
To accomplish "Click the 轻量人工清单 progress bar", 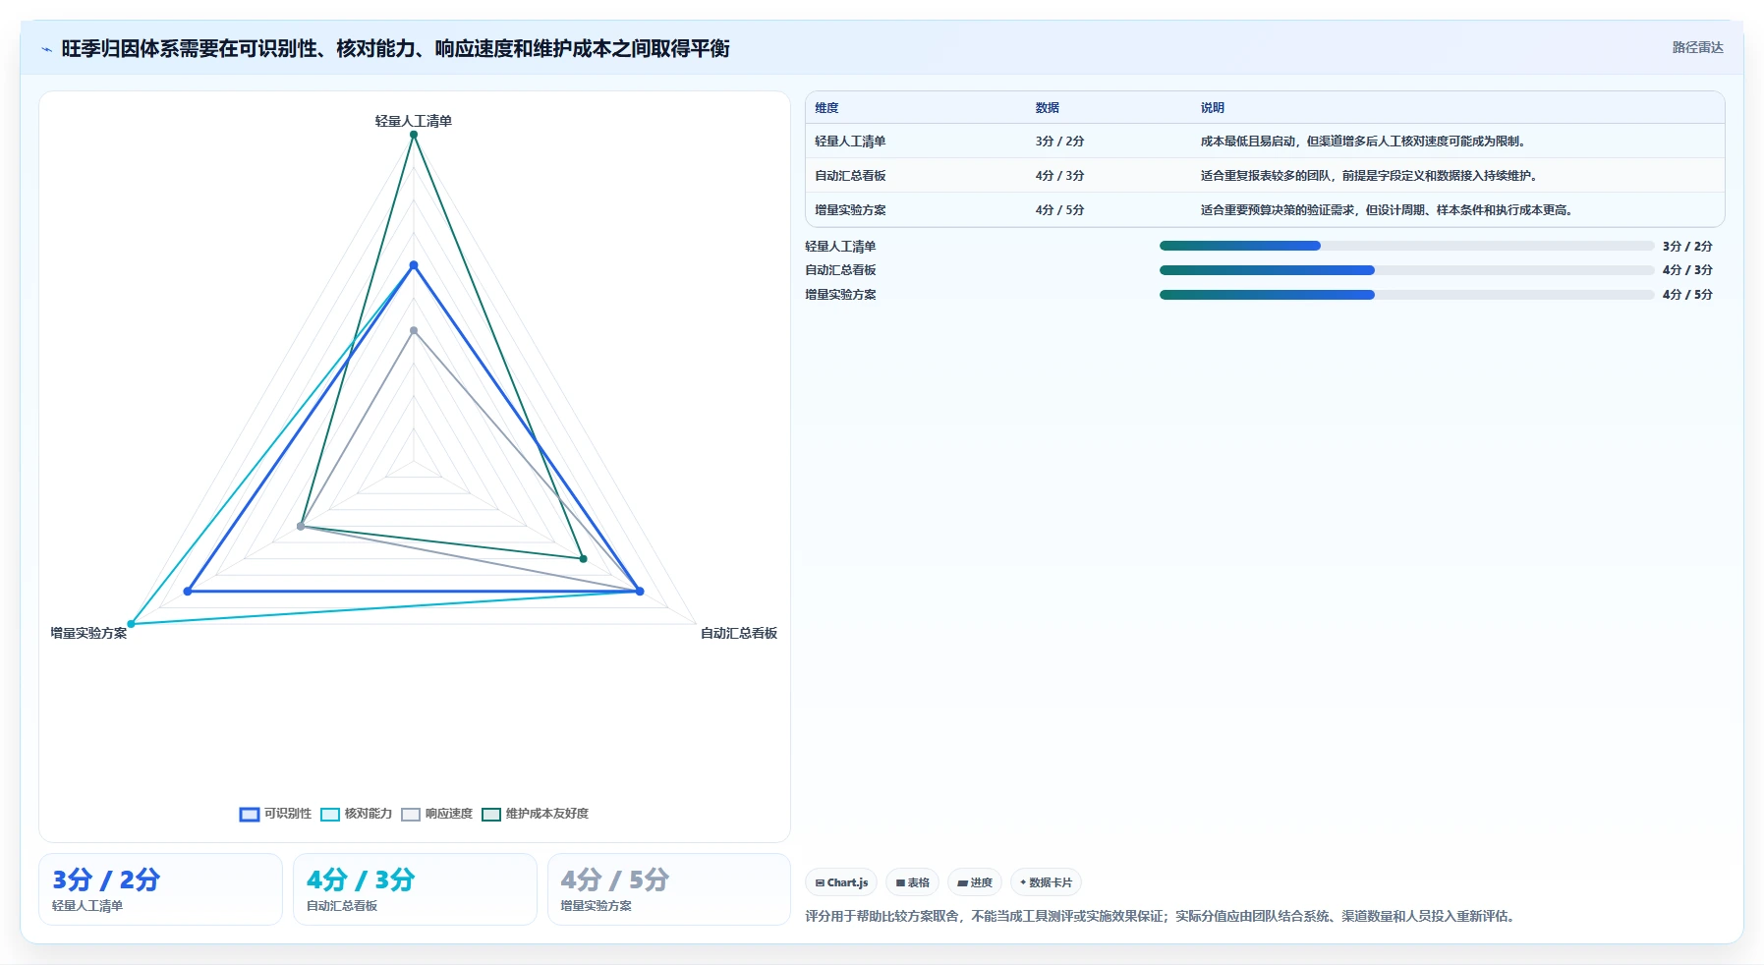I will coord(1406,246).
